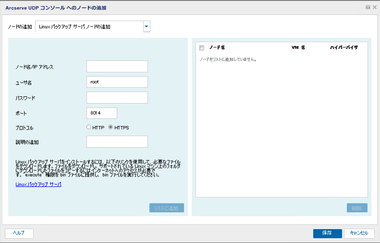This screenshot has height=243, width=380.
Task: Open the Linux バックアップ サーバ download link
Action: pos(38,185)
